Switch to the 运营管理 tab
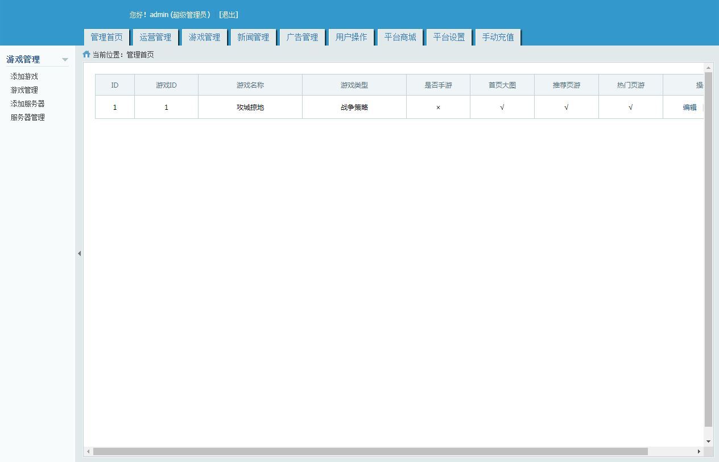 (155, 38)
